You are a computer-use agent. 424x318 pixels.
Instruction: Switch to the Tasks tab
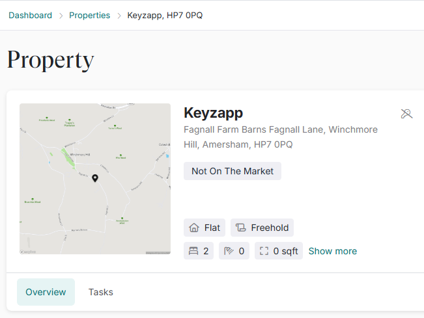coord(101,292)
